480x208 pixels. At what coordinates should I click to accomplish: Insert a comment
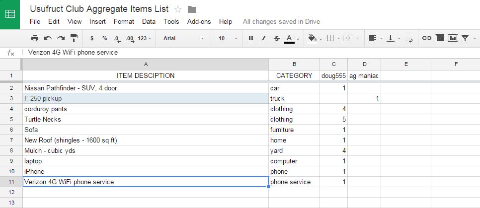coord(440,38)
